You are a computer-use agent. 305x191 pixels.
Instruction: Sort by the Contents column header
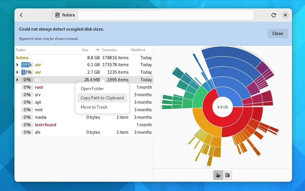pyautogui.click(x=110, y=50)
